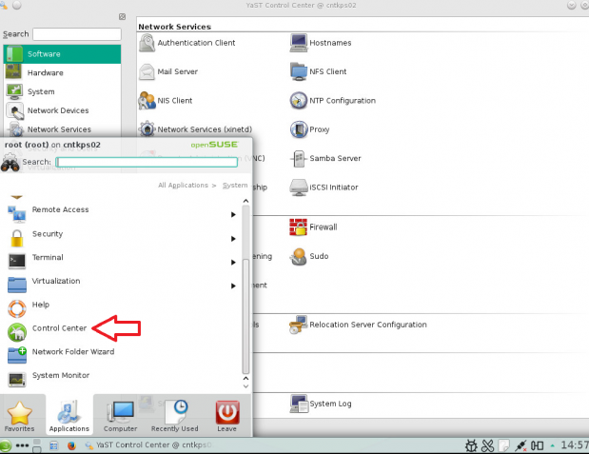Screen dimensions: 589x454
Task: Open the Recently Used tab
Action: coord(174,416)
